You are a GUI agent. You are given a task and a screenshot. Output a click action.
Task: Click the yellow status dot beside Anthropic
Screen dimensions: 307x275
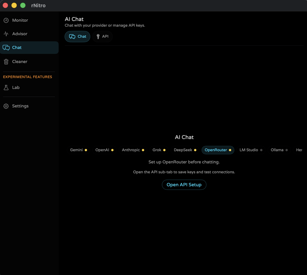pyautogui.click(x=143, y=150)
